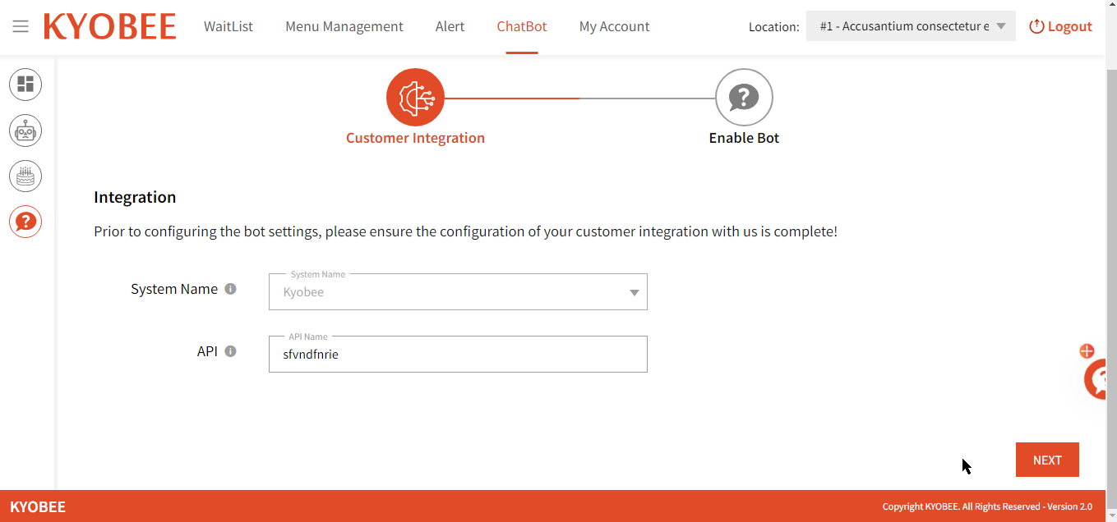Click the 'API' field label
This screenshot has width=1117, height=522.
207,351
